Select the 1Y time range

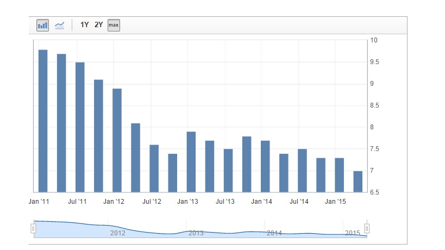coord(85,25)
